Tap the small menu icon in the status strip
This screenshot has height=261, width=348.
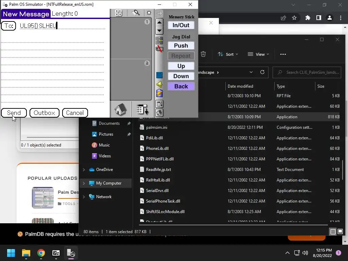[x=159, y=104]
